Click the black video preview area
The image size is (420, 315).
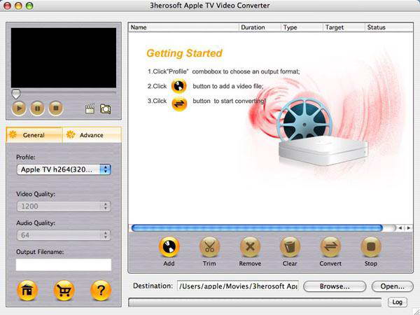tap(64, 57)
